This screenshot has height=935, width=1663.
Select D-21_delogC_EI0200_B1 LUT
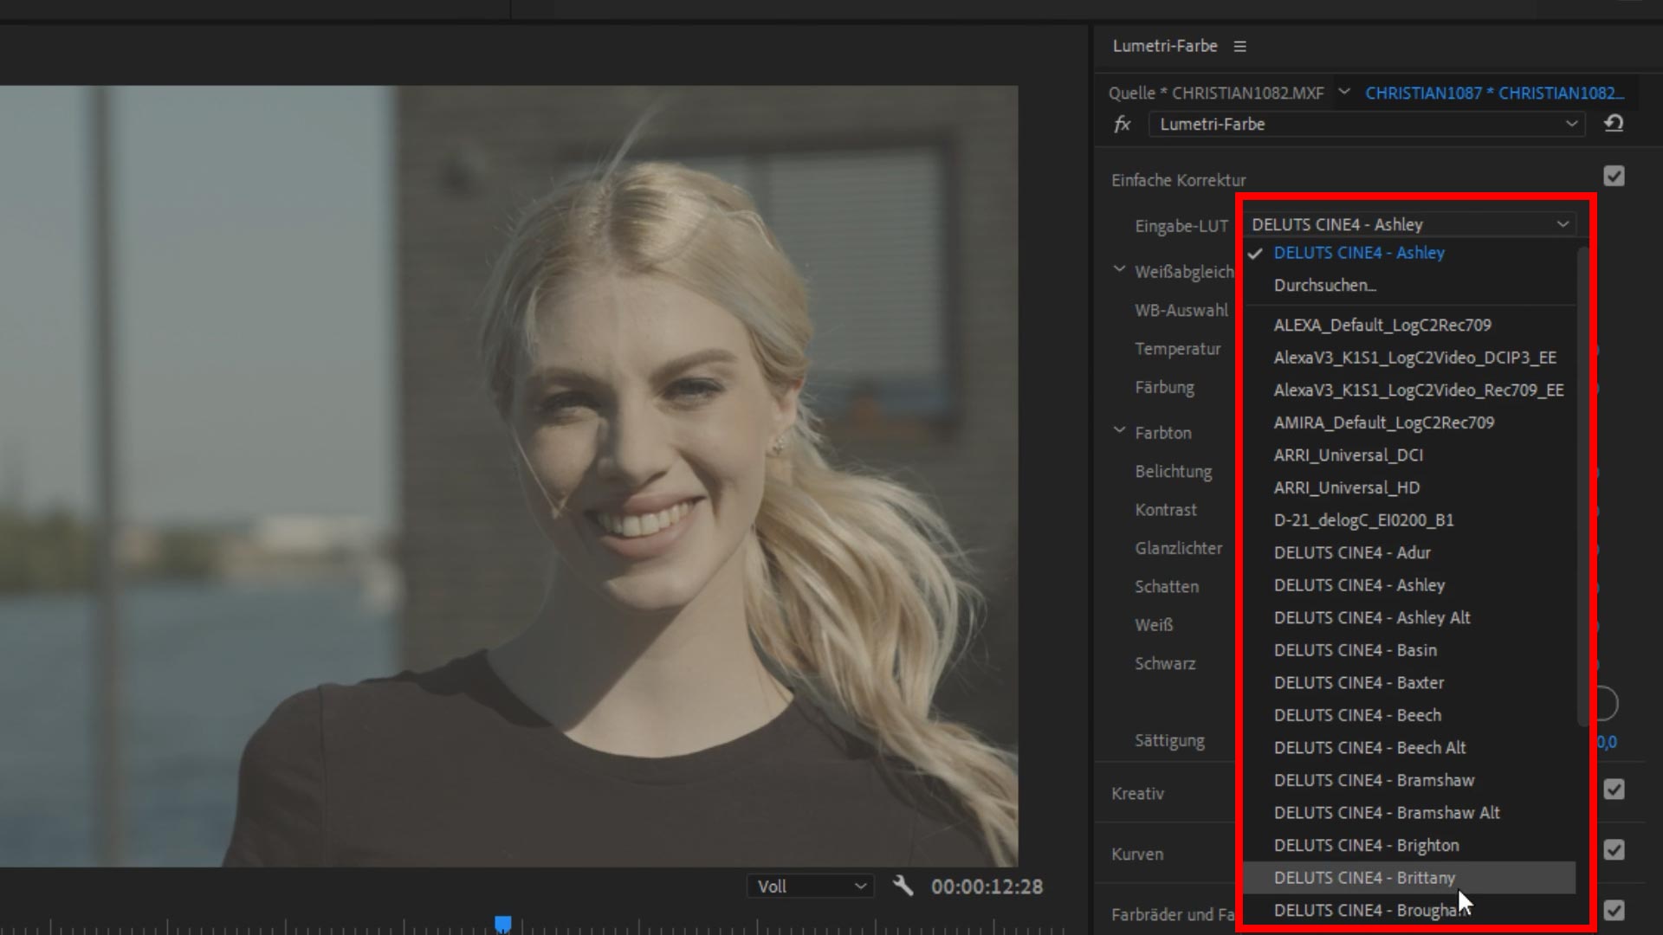1410,520
